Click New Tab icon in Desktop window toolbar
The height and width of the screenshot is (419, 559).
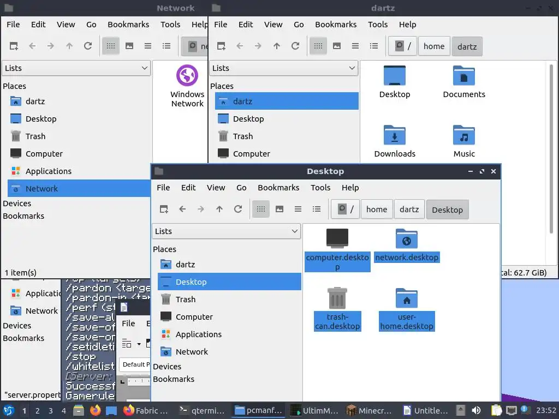pyautogui.click(x=164, y=209)
